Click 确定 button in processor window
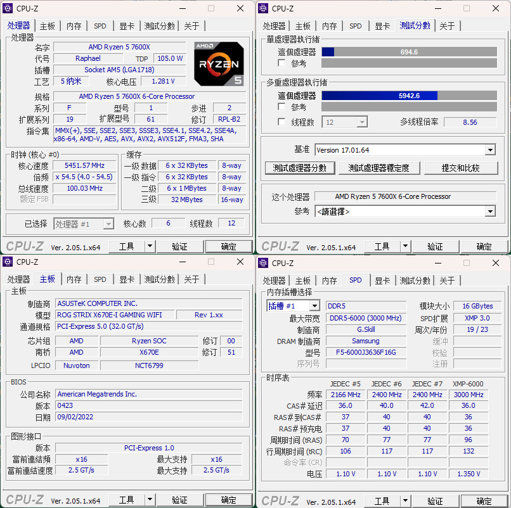Image resolution: width=511 pixels, height=508 pixels. tap(229, 246)
